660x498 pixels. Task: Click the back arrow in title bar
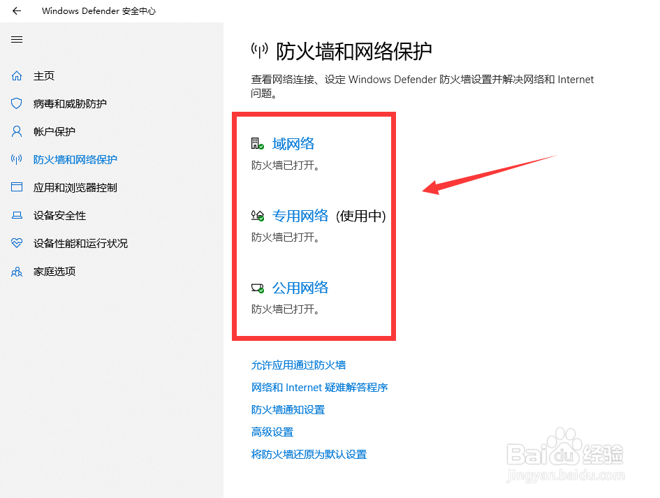17,11
